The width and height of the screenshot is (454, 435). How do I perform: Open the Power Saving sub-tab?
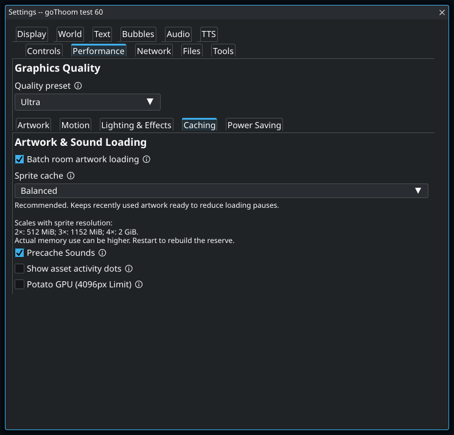[254, 125]
